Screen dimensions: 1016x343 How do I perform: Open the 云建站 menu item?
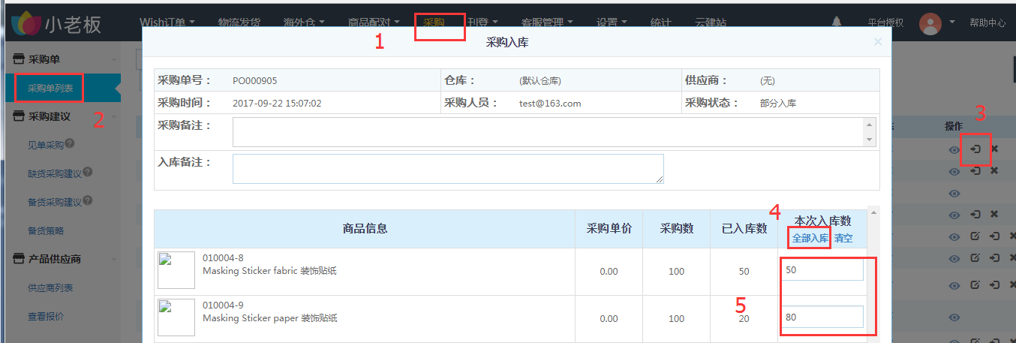711,23
